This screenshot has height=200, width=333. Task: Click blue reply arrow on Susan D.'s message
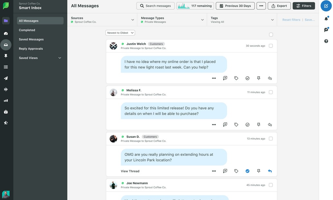(270, 171)
